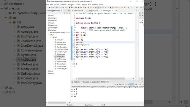Select Array.java in the Package Explorer

[x=60, y=40]
